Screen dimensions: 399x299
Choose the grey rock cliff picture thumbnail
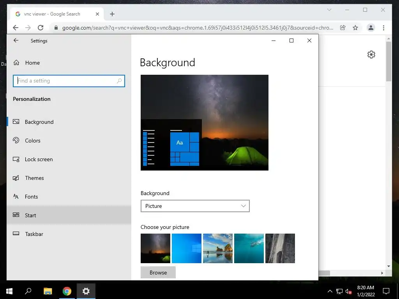click(x=280, y=248)
